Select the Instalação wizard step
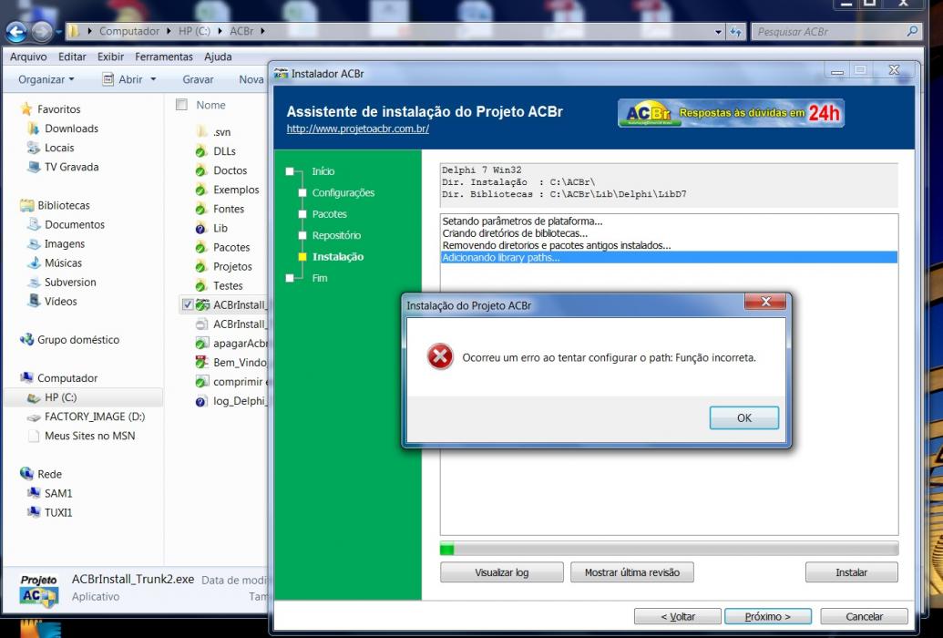Viewport: 943px width, 638px height. point(337,257)
